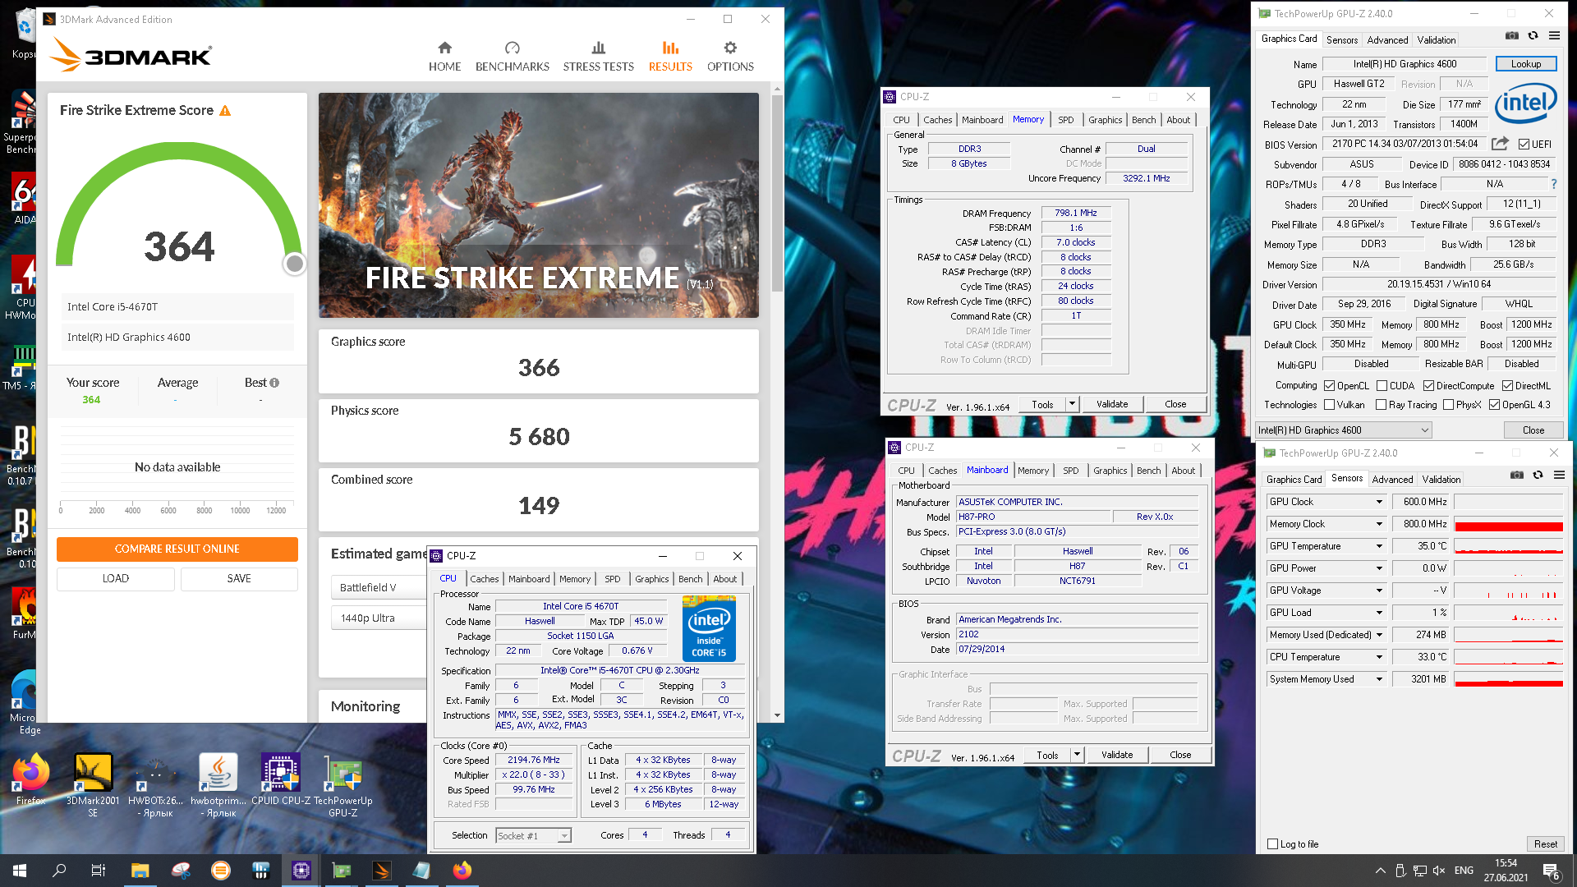Toggle the OpenCL checkbox
1577x887 pixels.
(x=1329, y=386)
